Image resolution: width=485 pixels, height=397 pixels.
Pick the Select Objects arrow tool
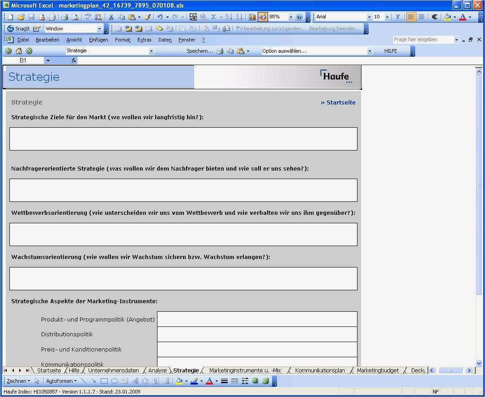coord(37,381)
